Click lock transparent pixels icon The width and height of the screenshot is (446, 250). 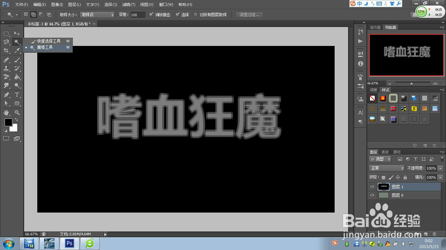point(384,177)
